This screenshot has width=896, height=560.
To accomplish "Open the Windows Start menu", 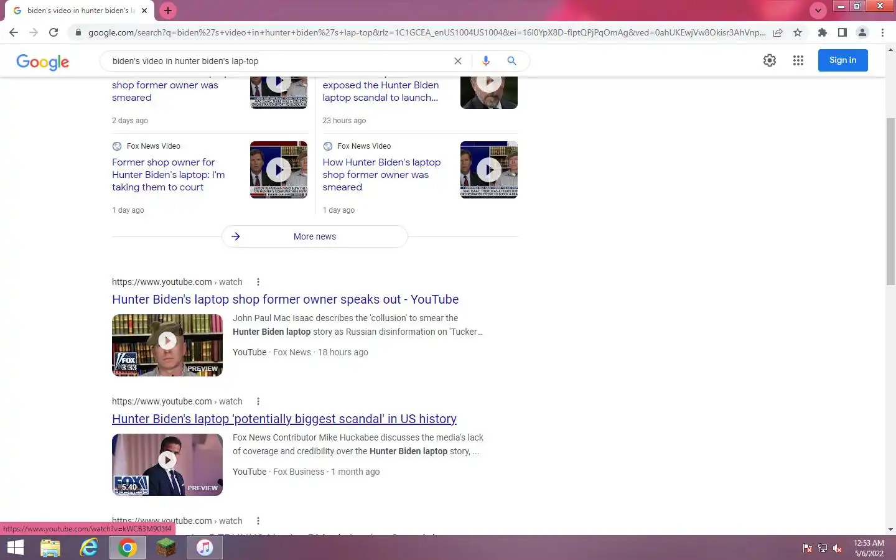I will point(15,548).
